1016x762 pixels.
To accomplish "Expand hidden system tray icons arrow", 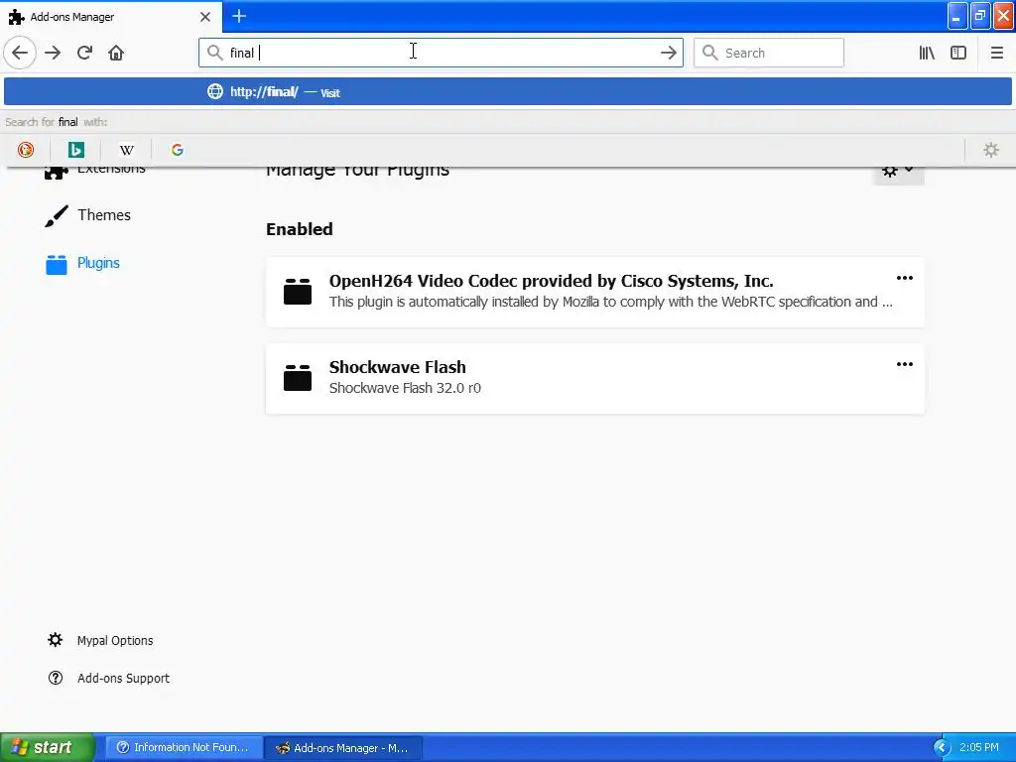I will coord(941,747).
